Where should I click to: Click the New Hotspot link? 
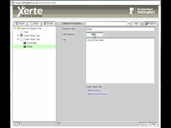[x=94, y=90]
